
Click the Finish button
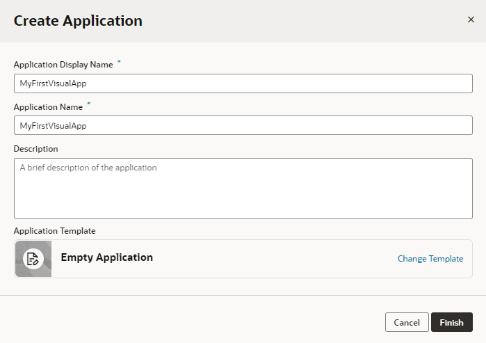click(x=451, y=322)
